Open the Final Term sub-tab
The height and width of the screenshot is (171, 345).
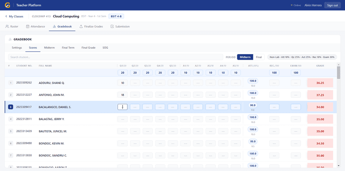(68, 48)
